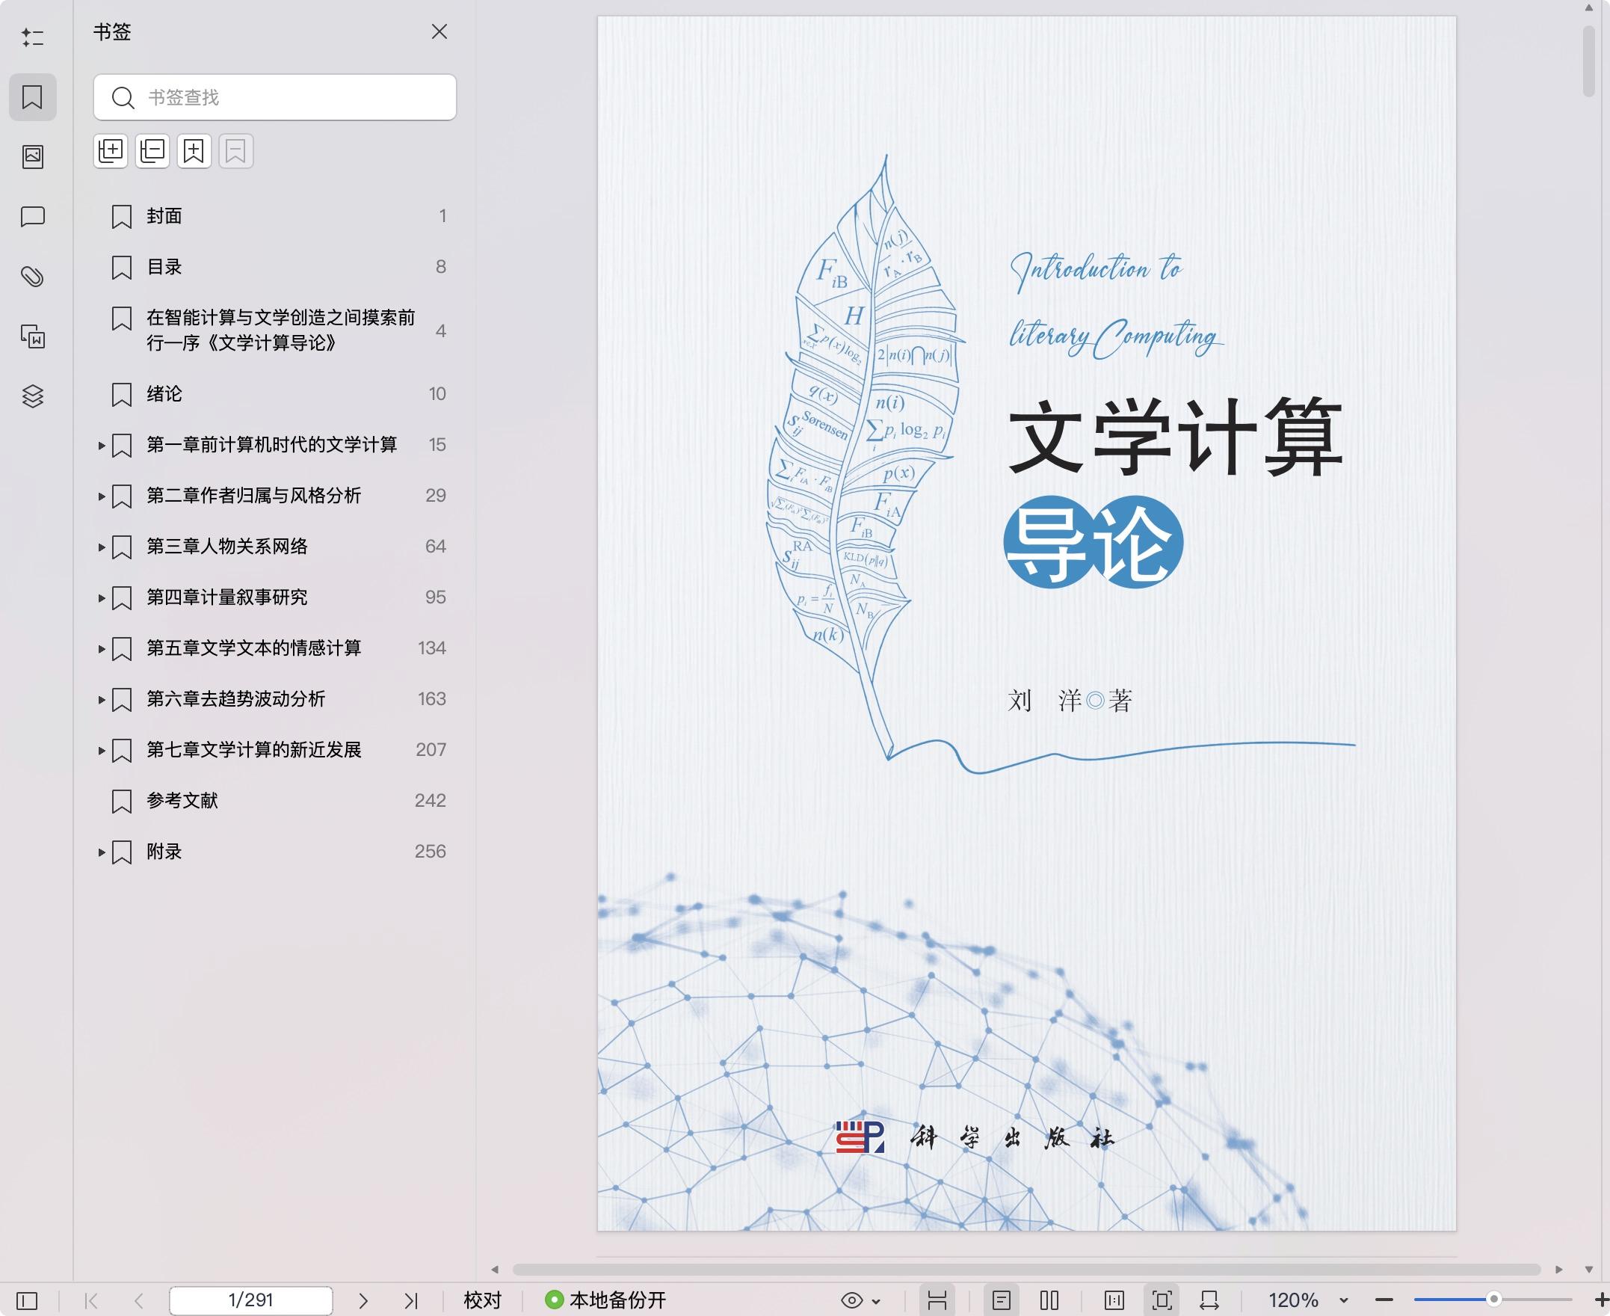Toggle the eye protection mode icon
The height and width of the screenshot is (1316, 1610).
[851, 1301]
